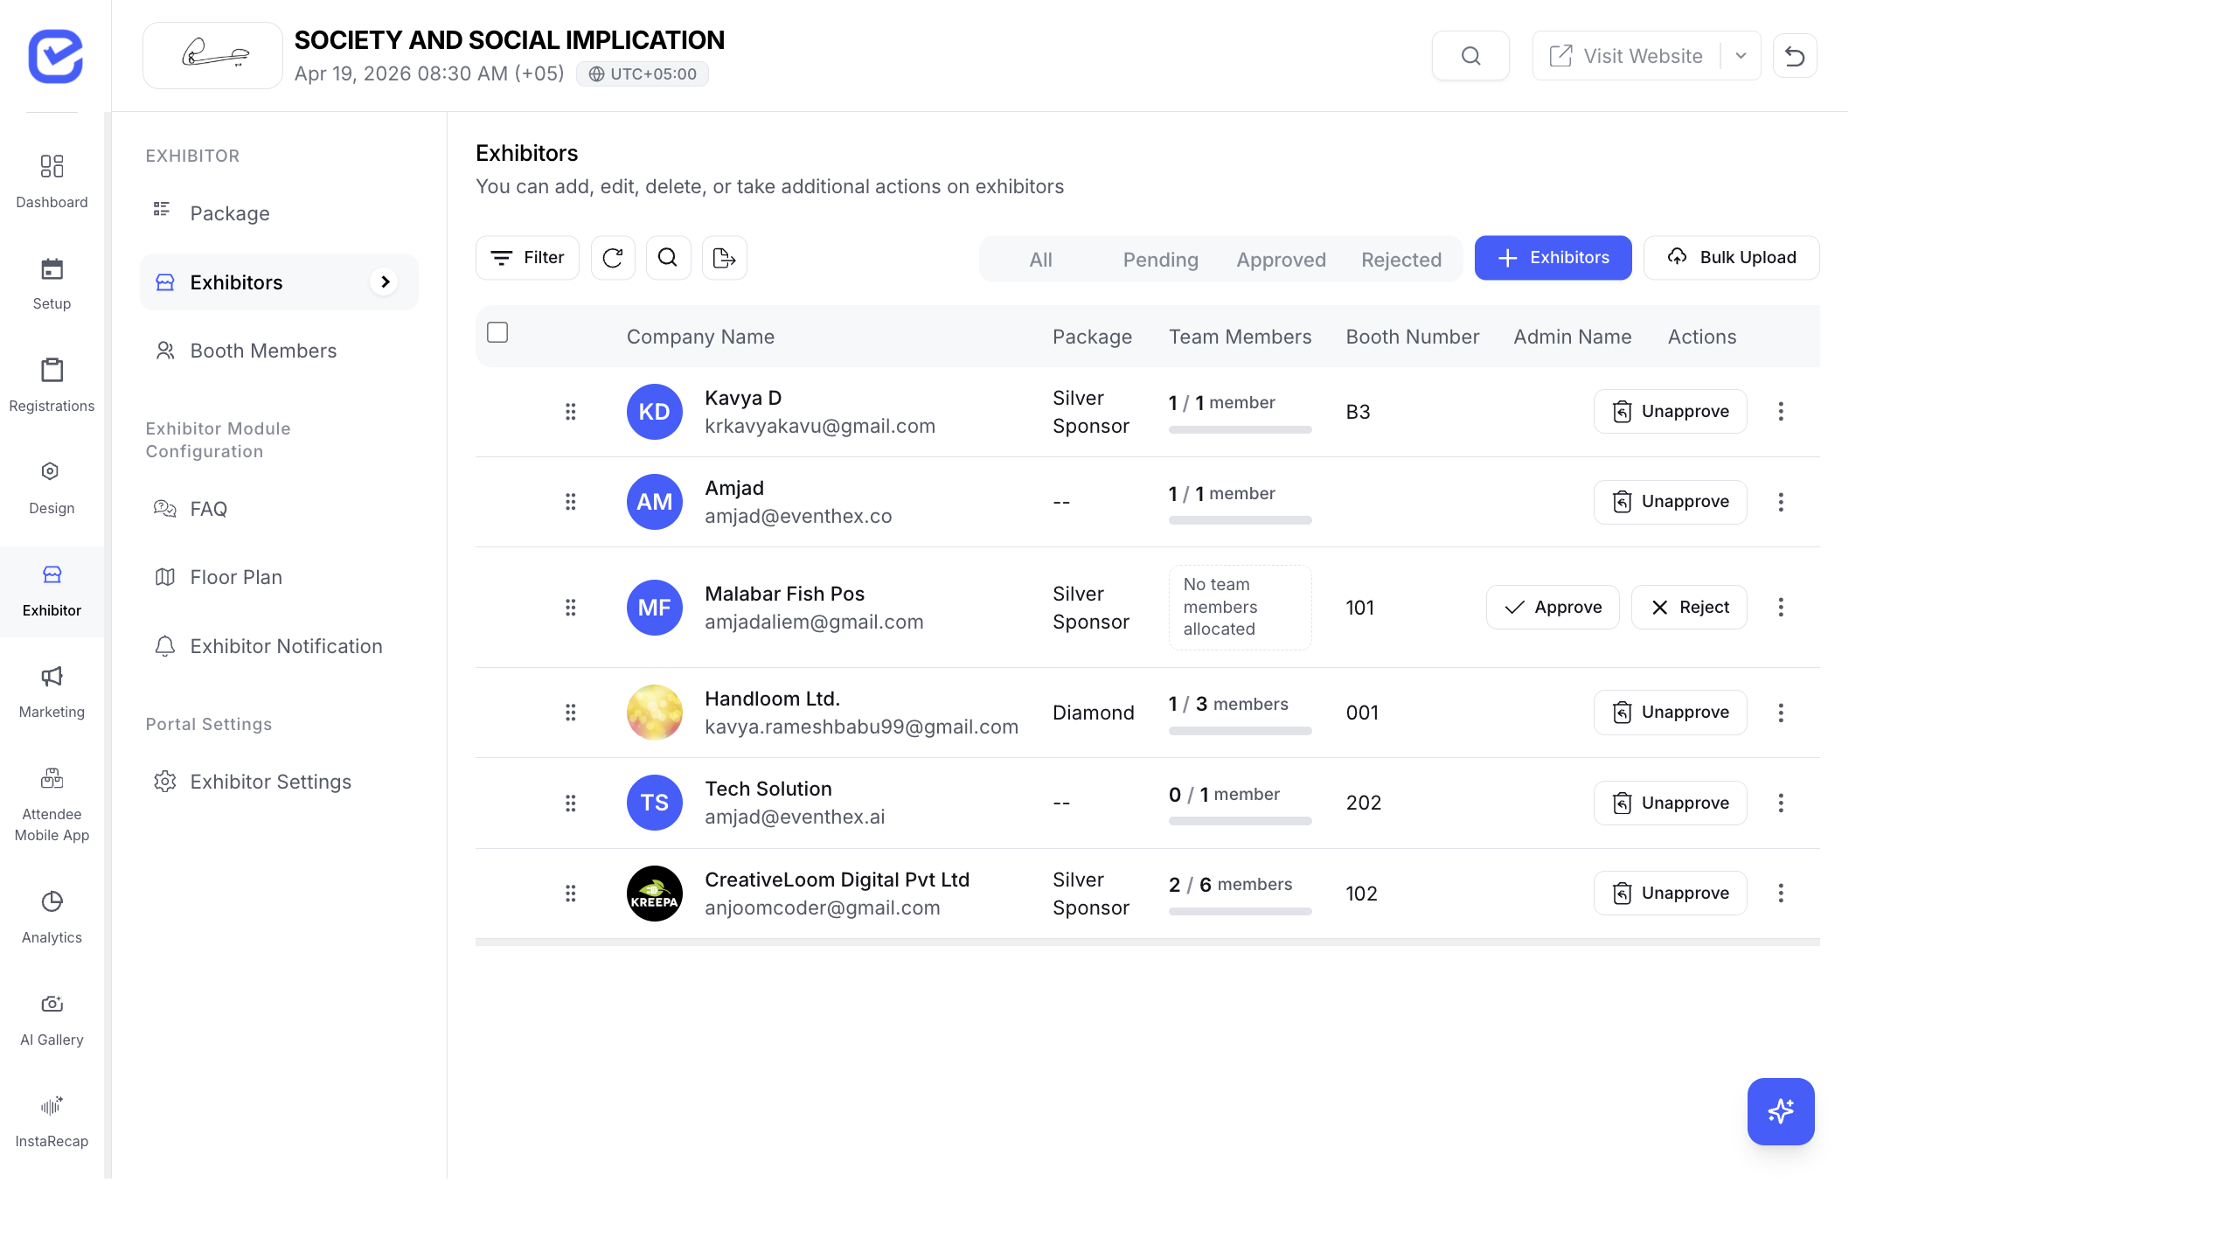Show All exhibitors tab
The image size is (2238, 1259).
(1040, 260)
